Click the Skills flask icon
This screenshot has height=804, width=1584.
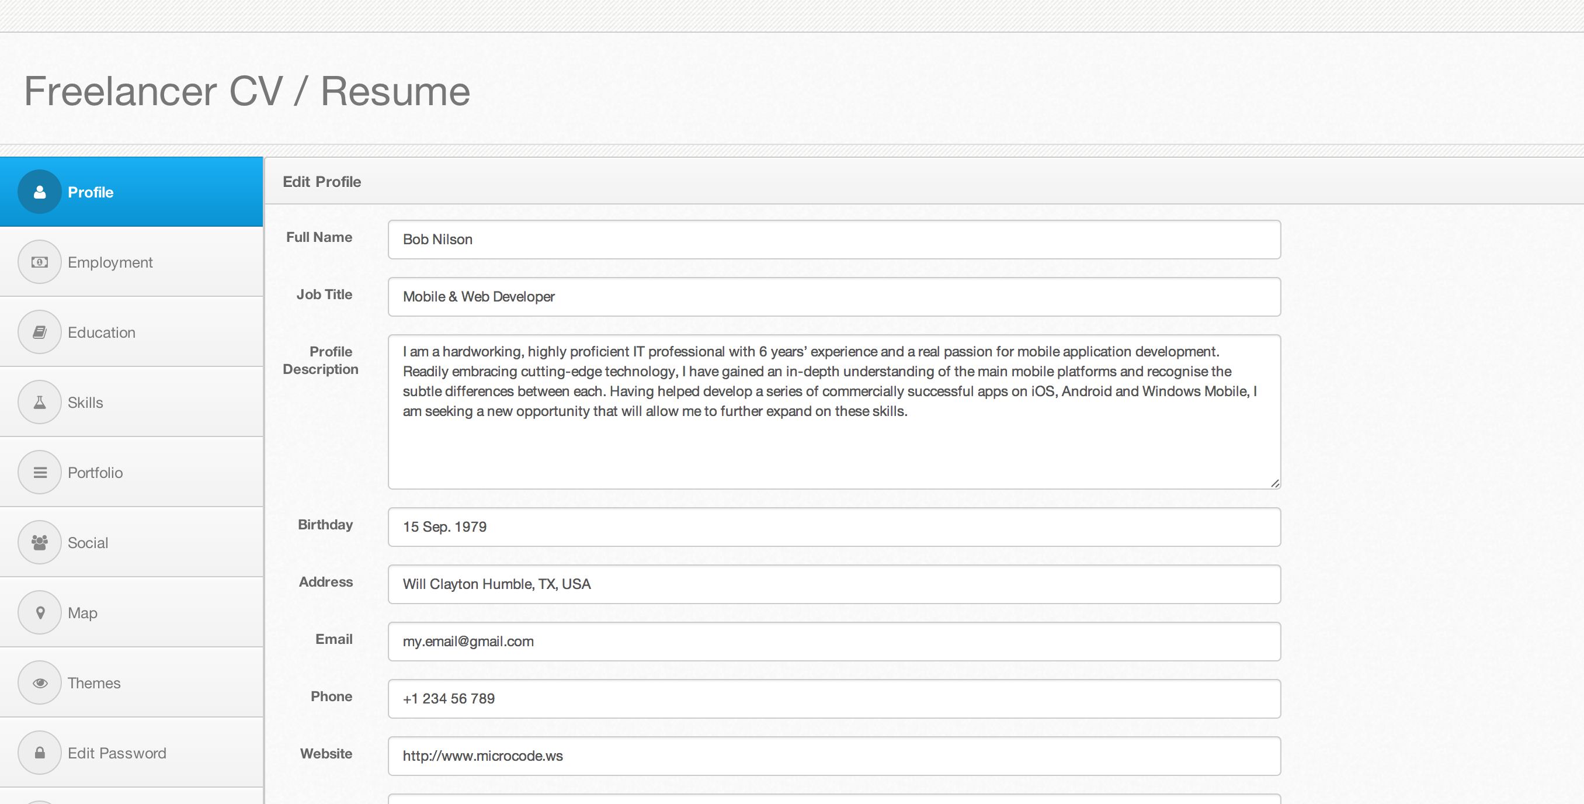coord(39,403)
